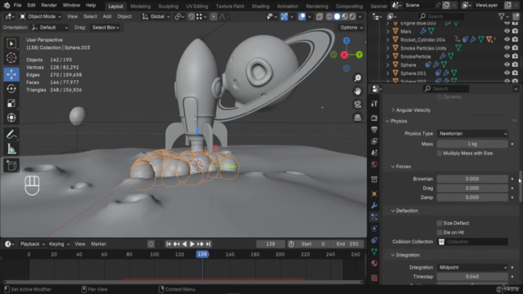The height and width of the screenshot is (294, 523).
Task: Activate the Move tool
Action: 11,74
